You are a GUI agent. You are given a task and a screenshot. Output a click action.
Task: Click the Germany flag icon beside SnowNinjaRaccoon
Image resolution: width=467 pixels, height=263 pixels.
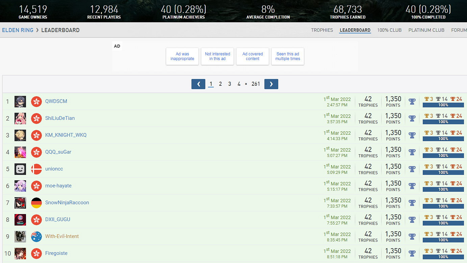(36, 203)
